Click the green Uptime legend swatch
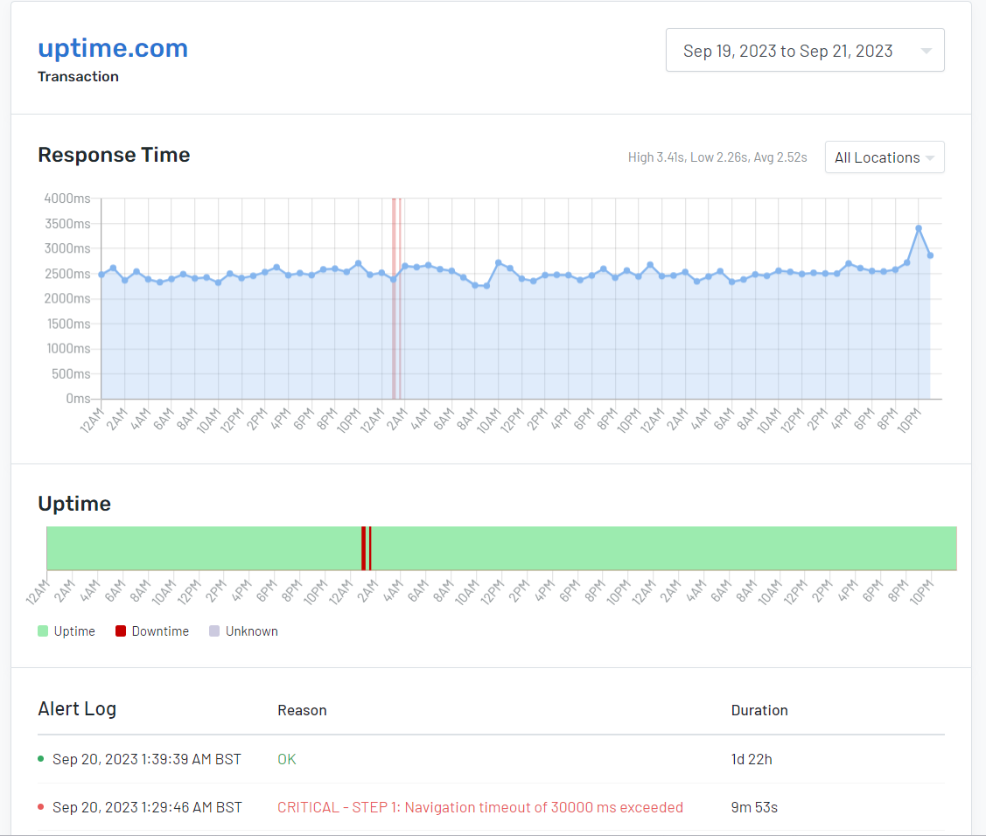 point(42,630)
